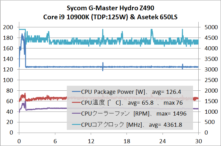
Task: Click the right axis label '5000'
Action: [x=211, y=27]
